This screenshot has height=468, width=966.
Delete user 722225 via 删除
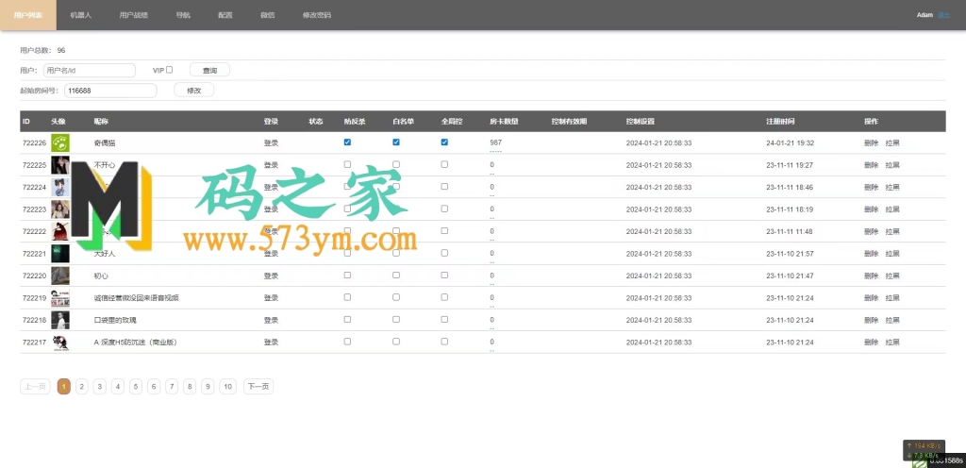coord(871,165)
